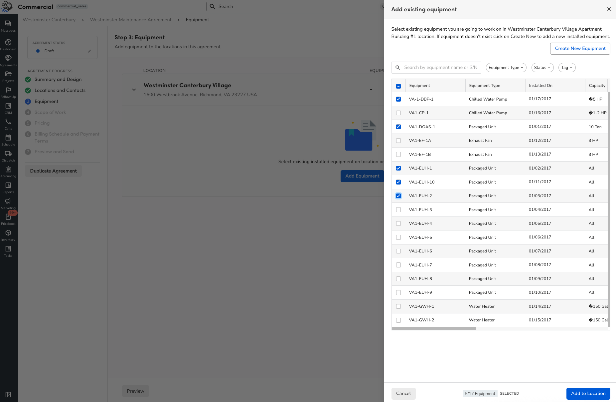Open the Westminster Maintenance Agreement breadcrumb

130,20
